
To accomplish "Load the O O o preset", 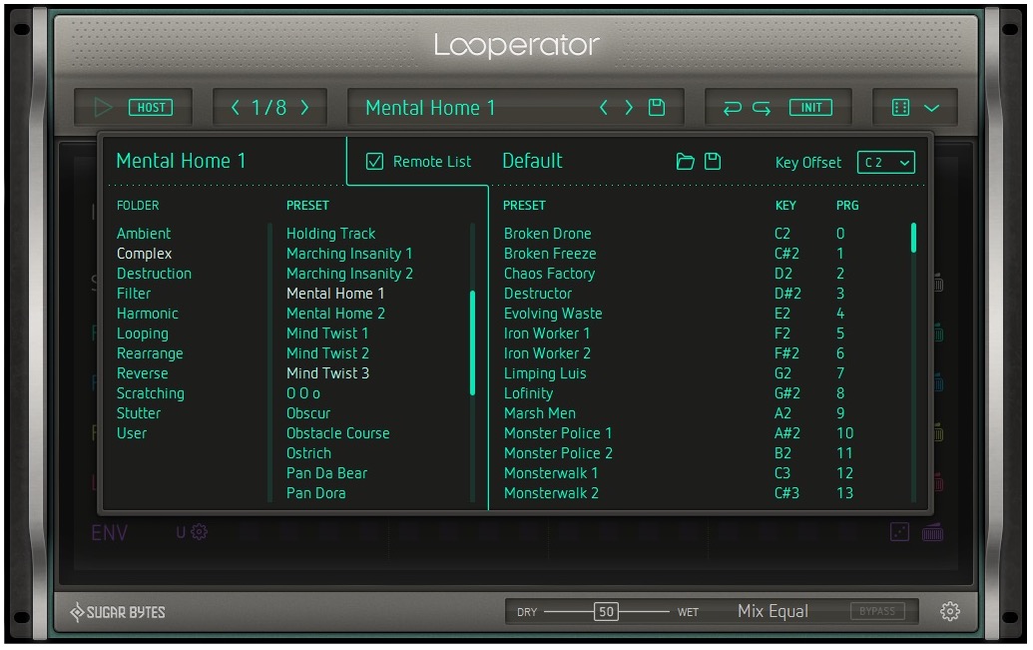I will [303, 393].
